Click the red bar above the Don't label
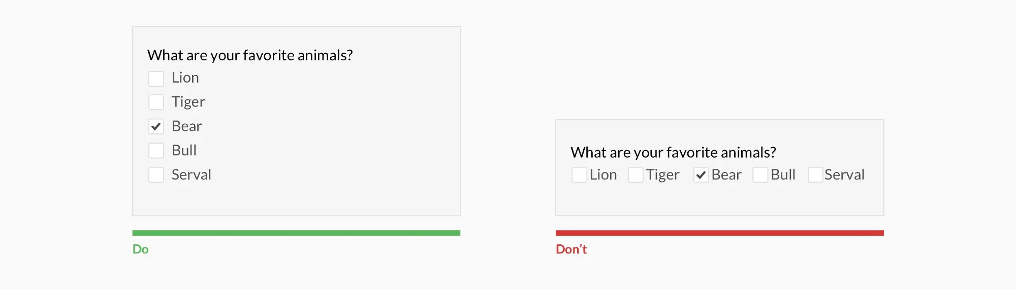The width and height of the screenshot is (1016, 289). (x=719, y=233)
